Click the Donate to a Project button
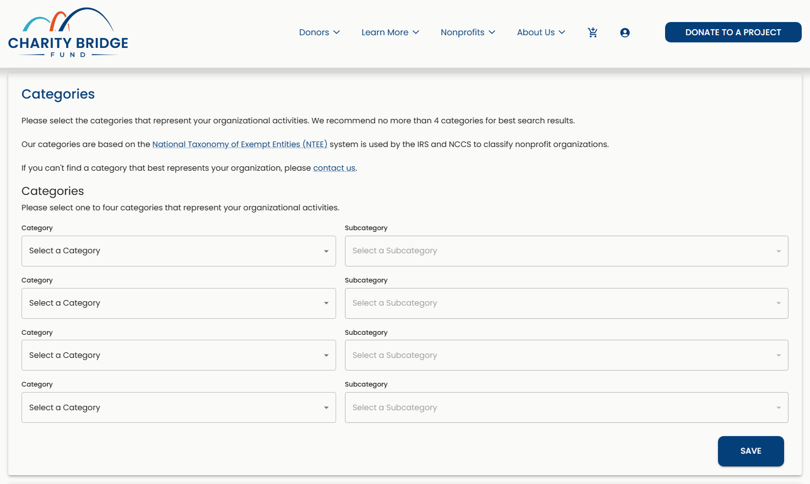Viewport: 810px width, 484px height. pos(733,32)
